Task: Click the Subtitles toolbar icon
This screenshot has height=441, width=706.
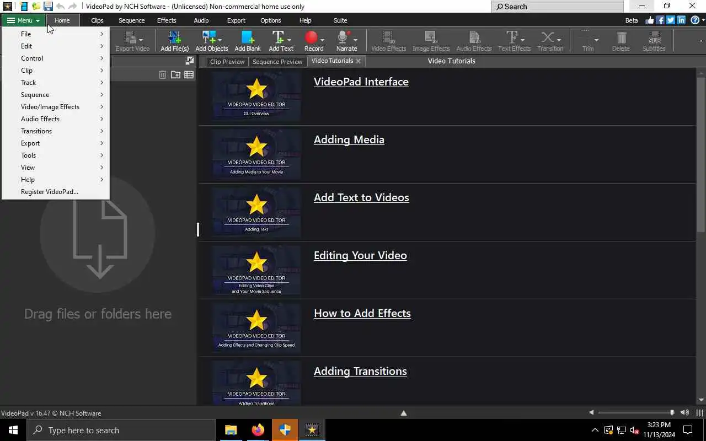Action: click(655, 37)
